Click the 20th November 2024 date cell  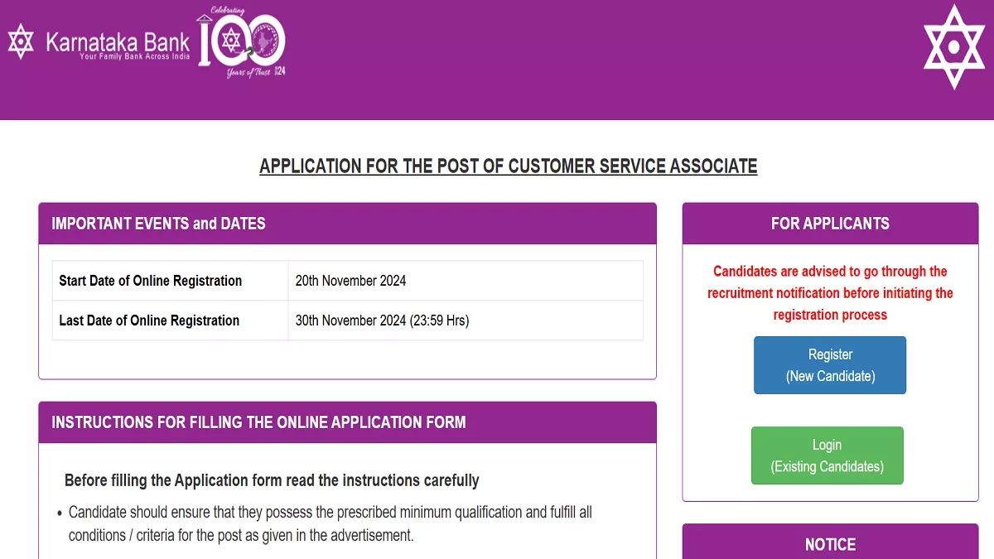(466, 281)
